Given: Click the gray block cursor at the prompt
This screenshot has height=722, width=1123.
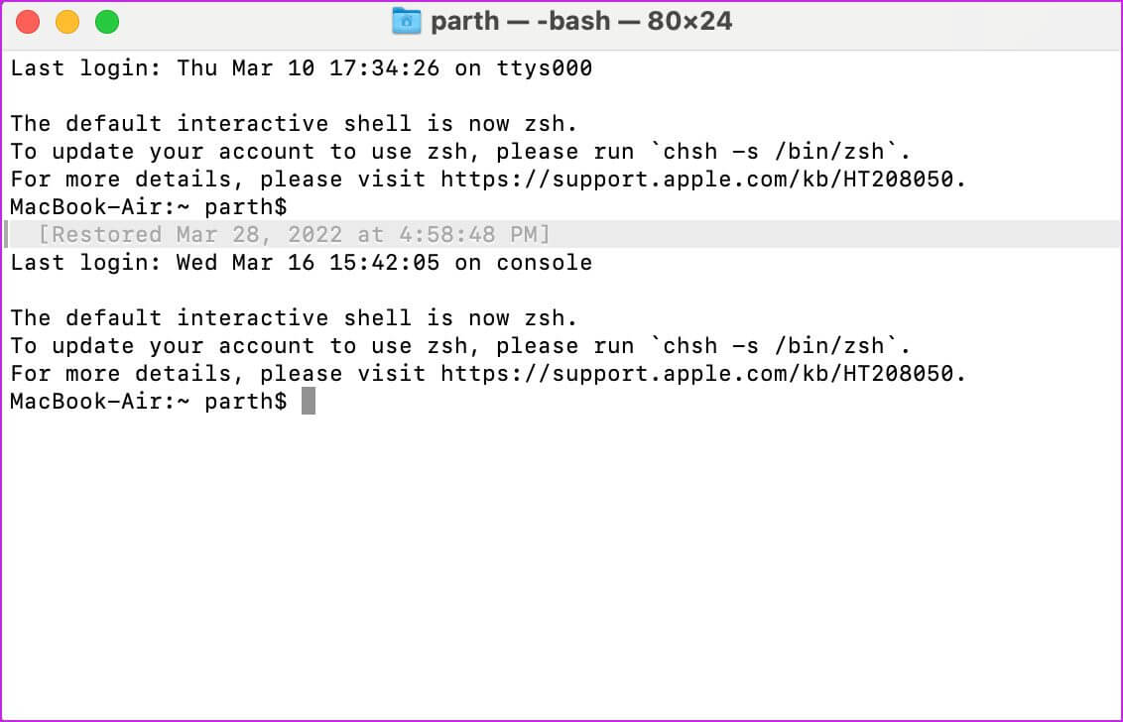Looking at the screenshot, I should tap(309, 402).
